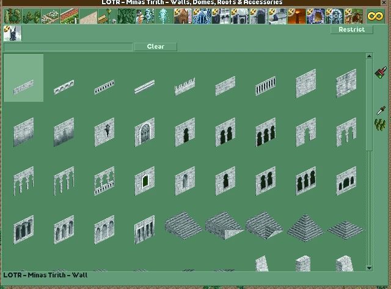Select the tall plain stone wall end of first row
Viewport: 391px width, 289px height.
346,84
